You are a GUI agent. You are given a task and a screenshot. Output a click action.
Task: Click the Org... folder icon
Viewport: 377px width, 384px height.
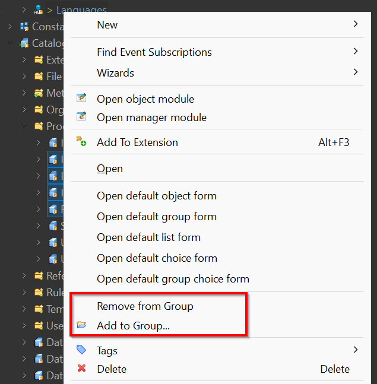tap(39, 109)
